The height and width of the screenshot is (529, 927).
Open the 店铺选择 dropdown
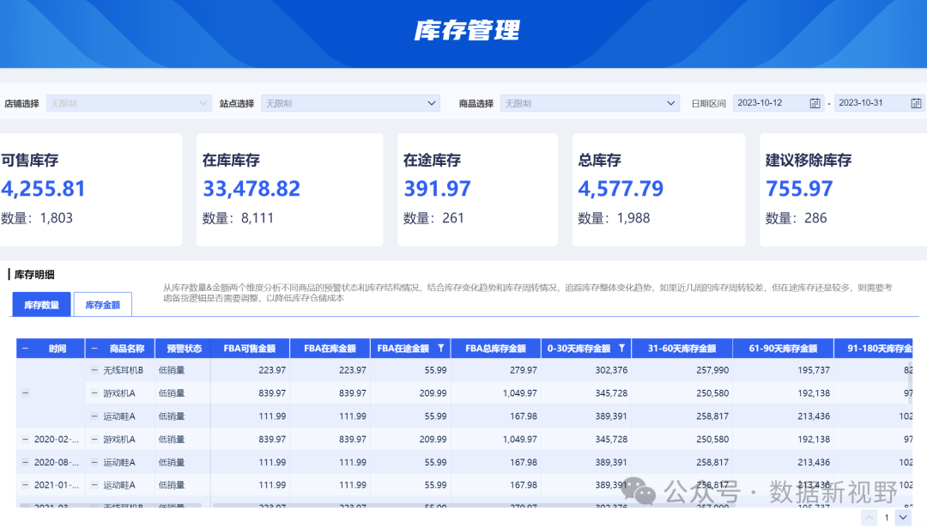[129, 103]
